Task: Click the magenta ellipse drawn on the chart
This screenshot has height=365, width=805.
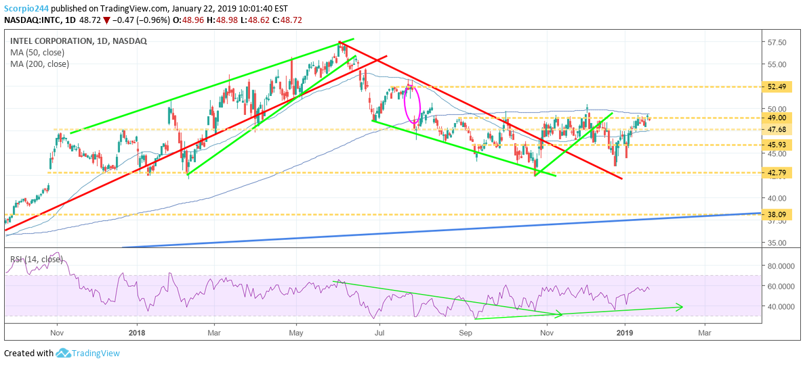Action: [412, 105]
